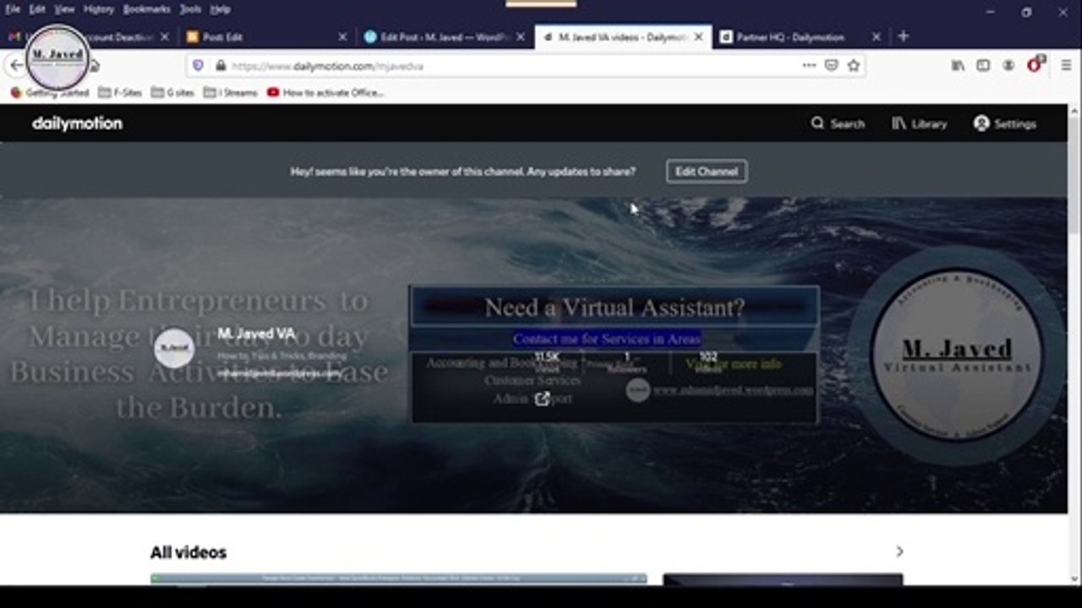Viewport: 1082px width, 608px height.
Task: Open the Tools menu
Action: click(190, 8)
